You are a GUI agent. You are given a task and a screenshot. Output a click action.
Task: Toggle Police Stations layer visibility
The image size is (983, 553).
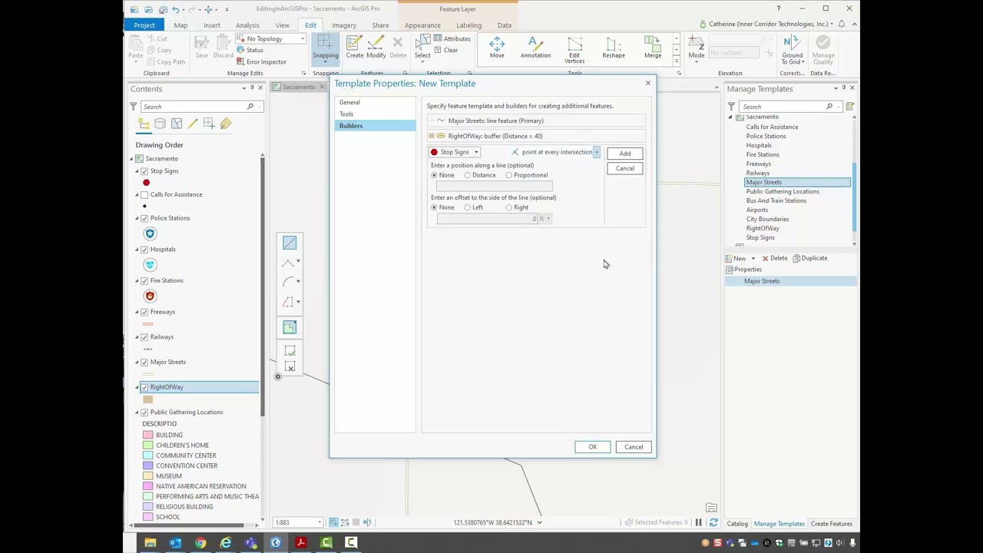coord(144,218)
